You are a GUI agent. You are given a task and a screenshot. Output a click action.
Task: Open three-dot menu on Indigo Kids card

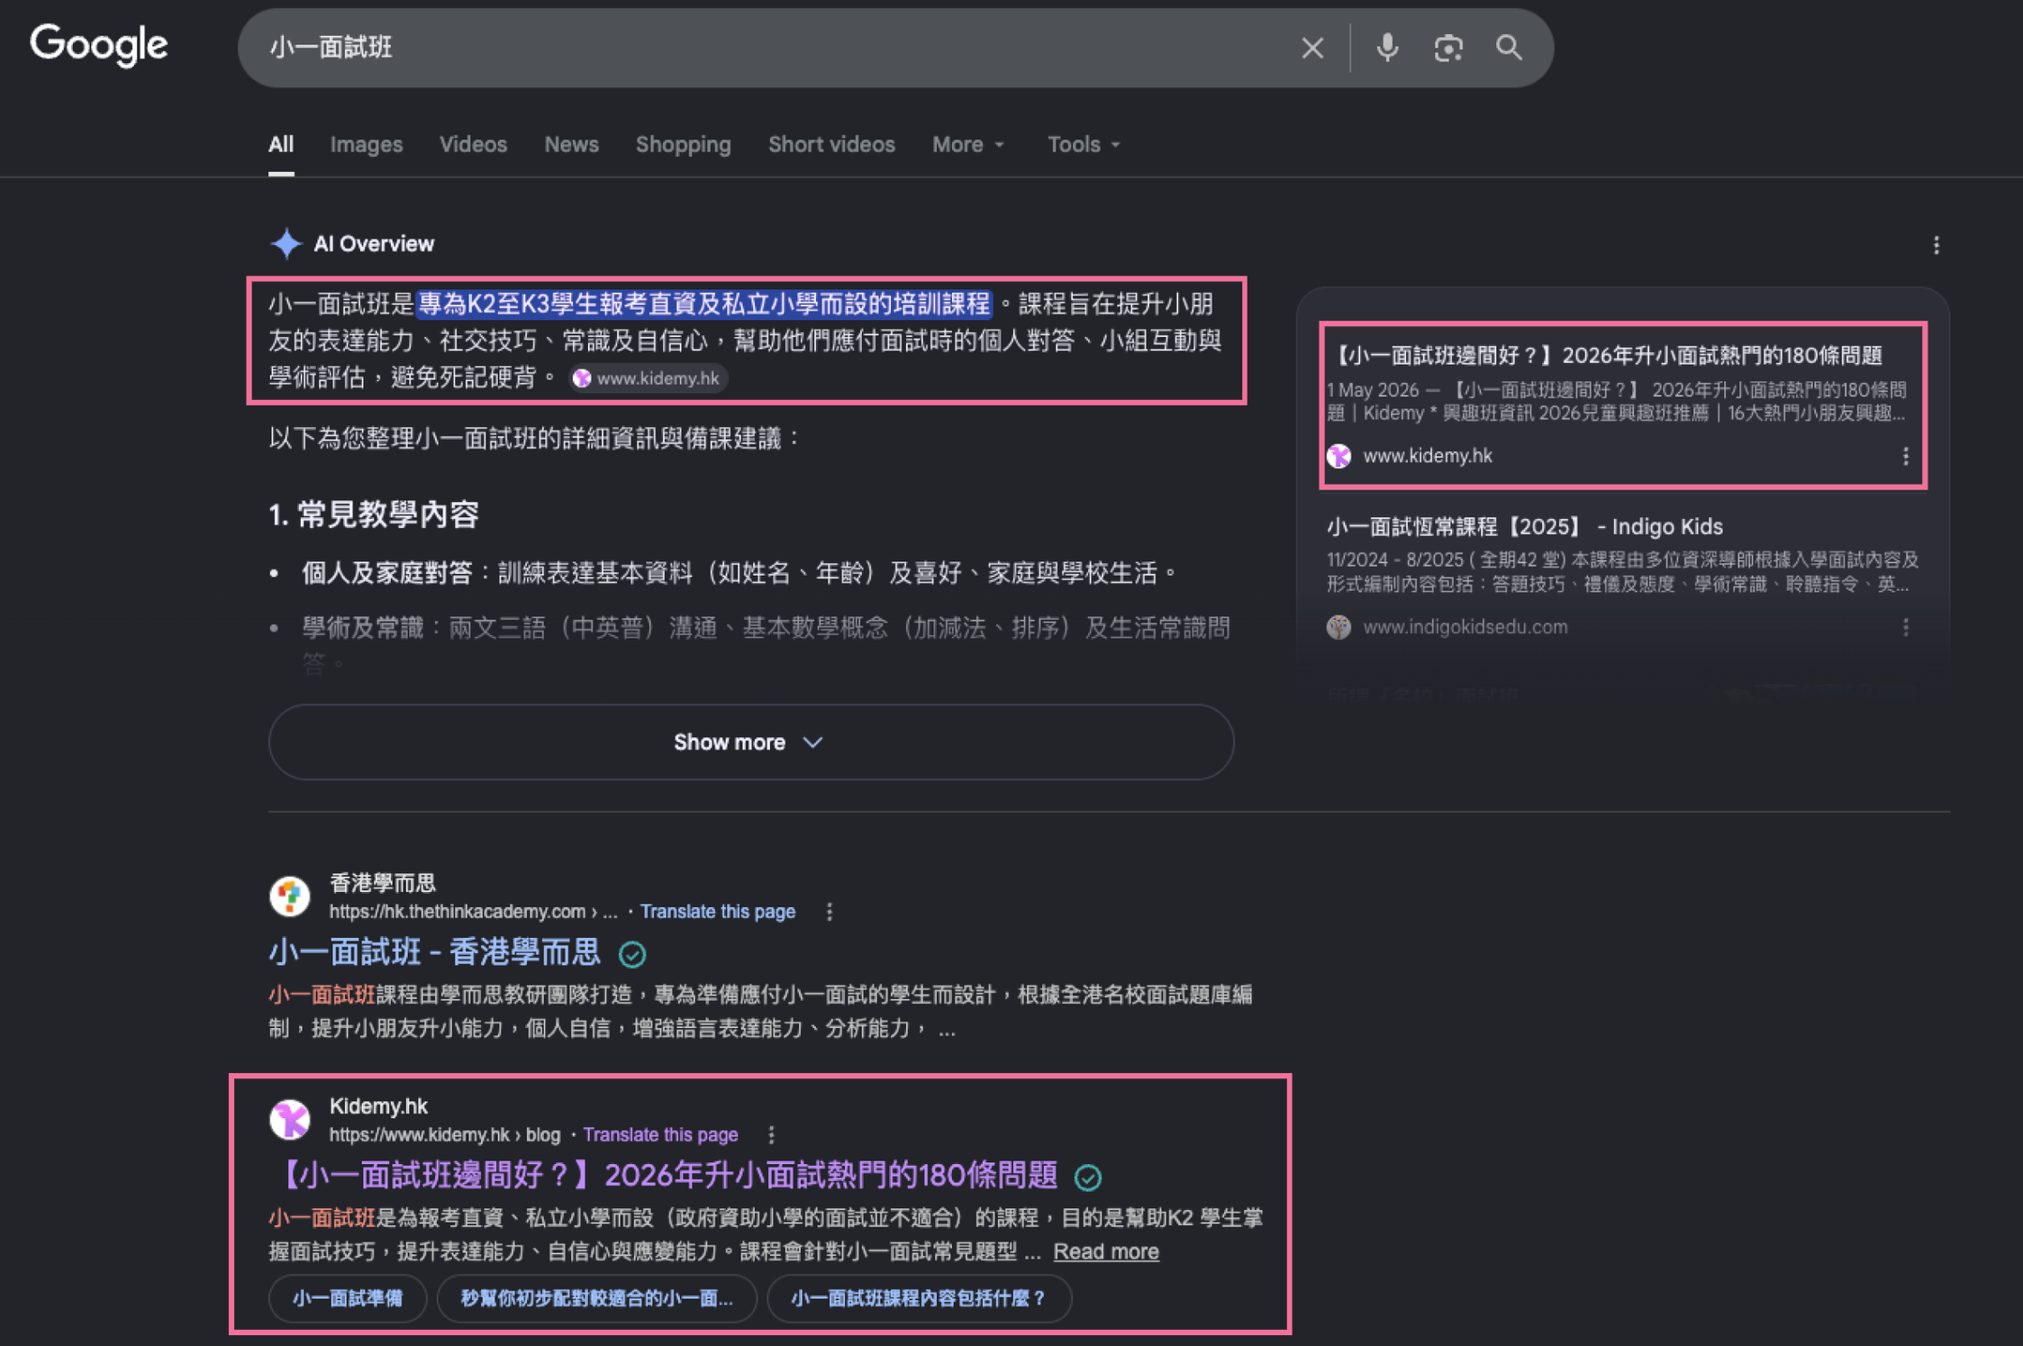point(1905,627)
